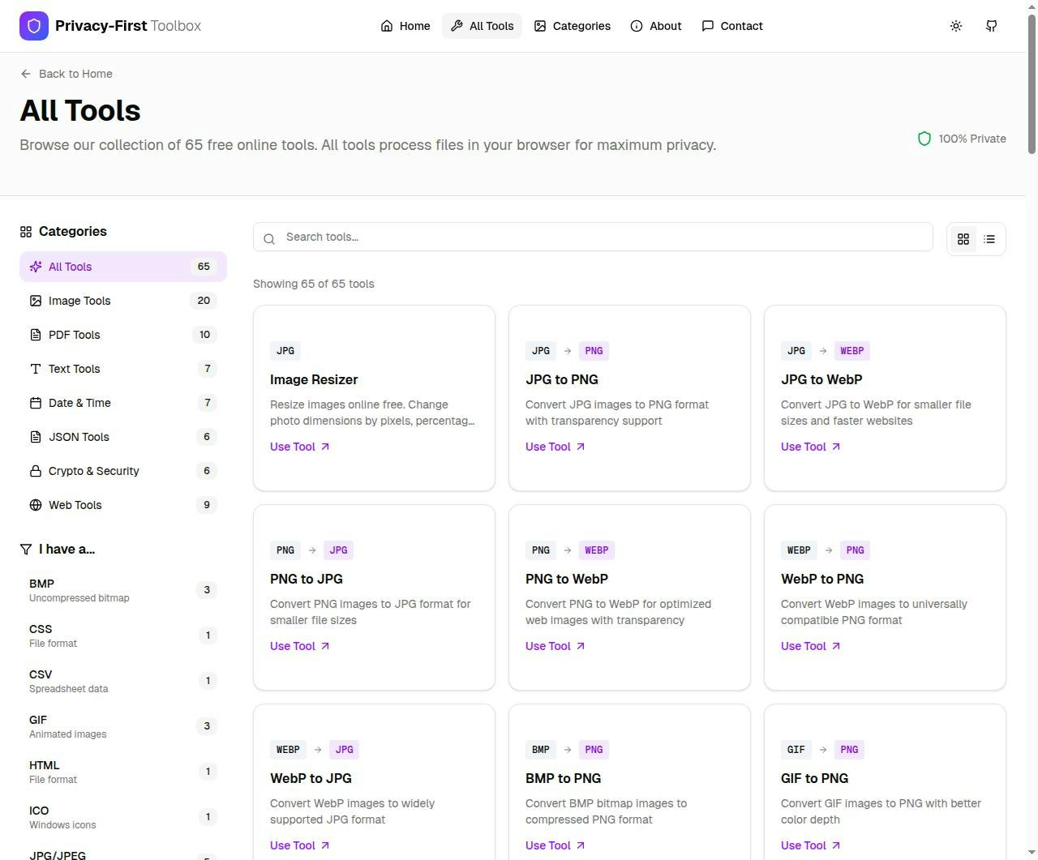This screenshot has width=1038, height=860.
Task: Select the Image Tools category icon
Action: point(35,301)
